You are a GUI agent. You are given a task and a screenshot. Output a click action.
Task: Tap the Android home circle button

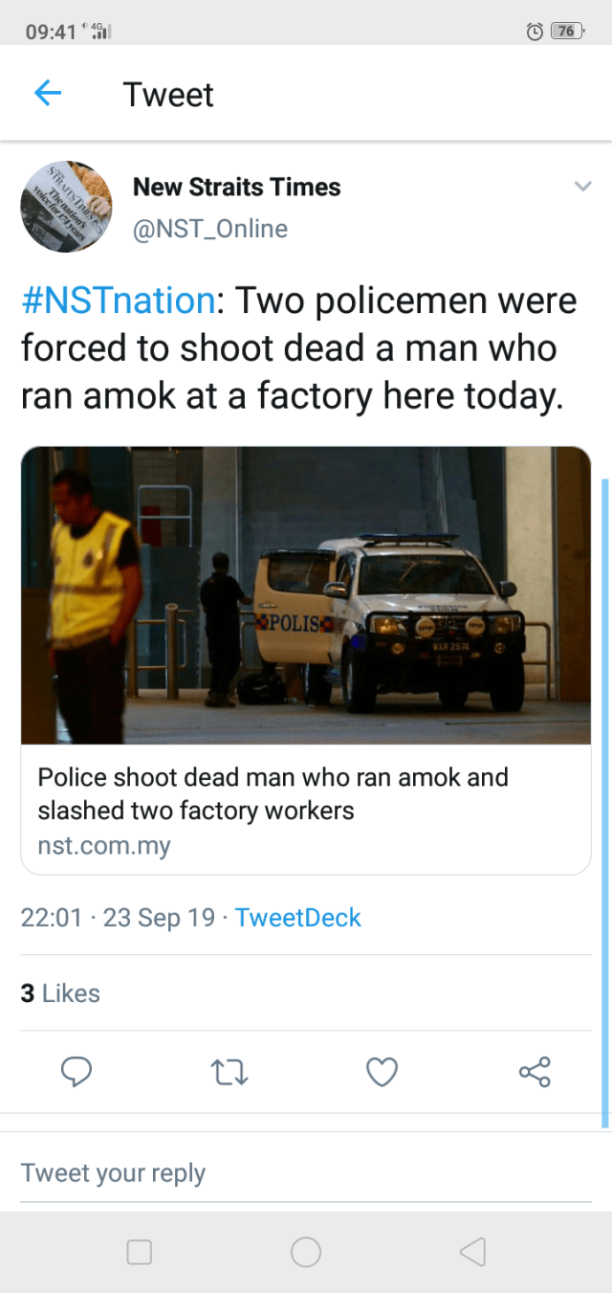(x=306, y=1252)
